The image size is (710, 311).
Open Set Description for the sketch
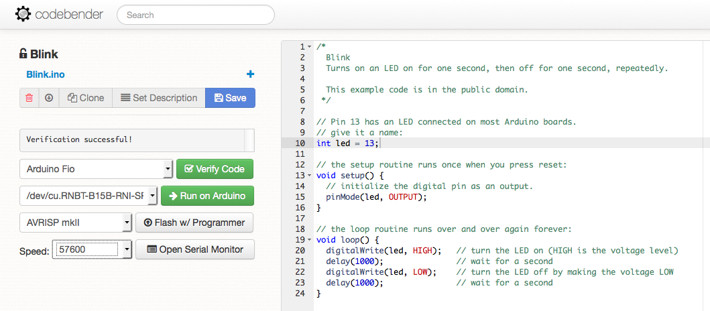tap(158, 98)
